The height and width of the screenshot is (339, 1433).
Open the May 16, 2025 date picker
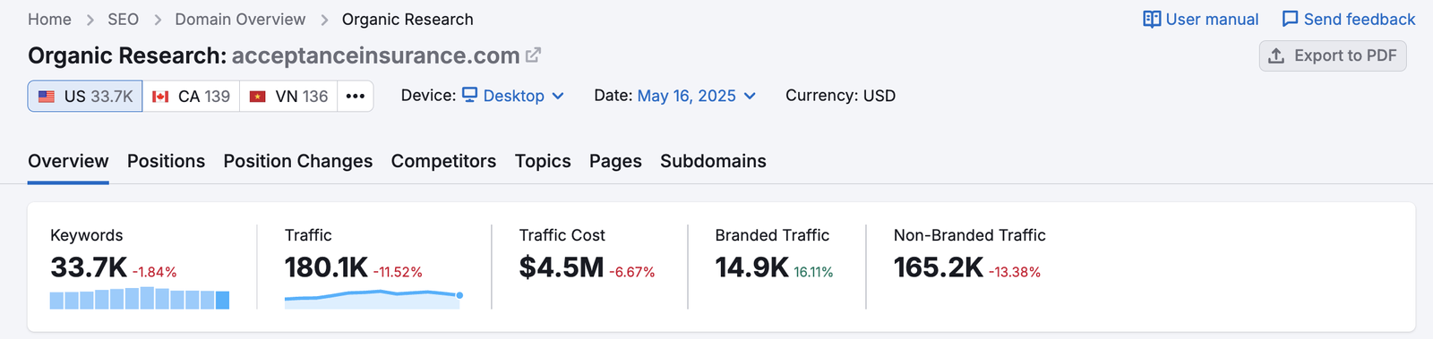point(697,96)
